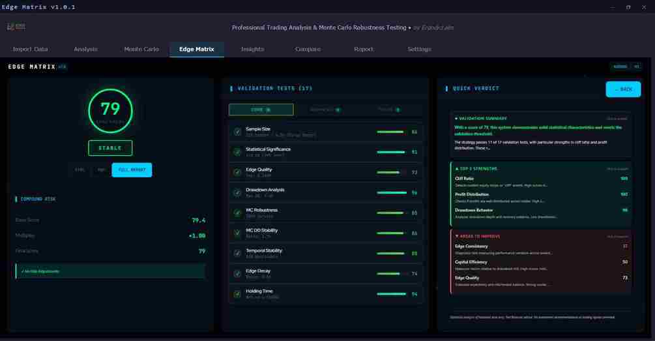
Task: Open the Import Data tab
Action: [x=30, y=50]
